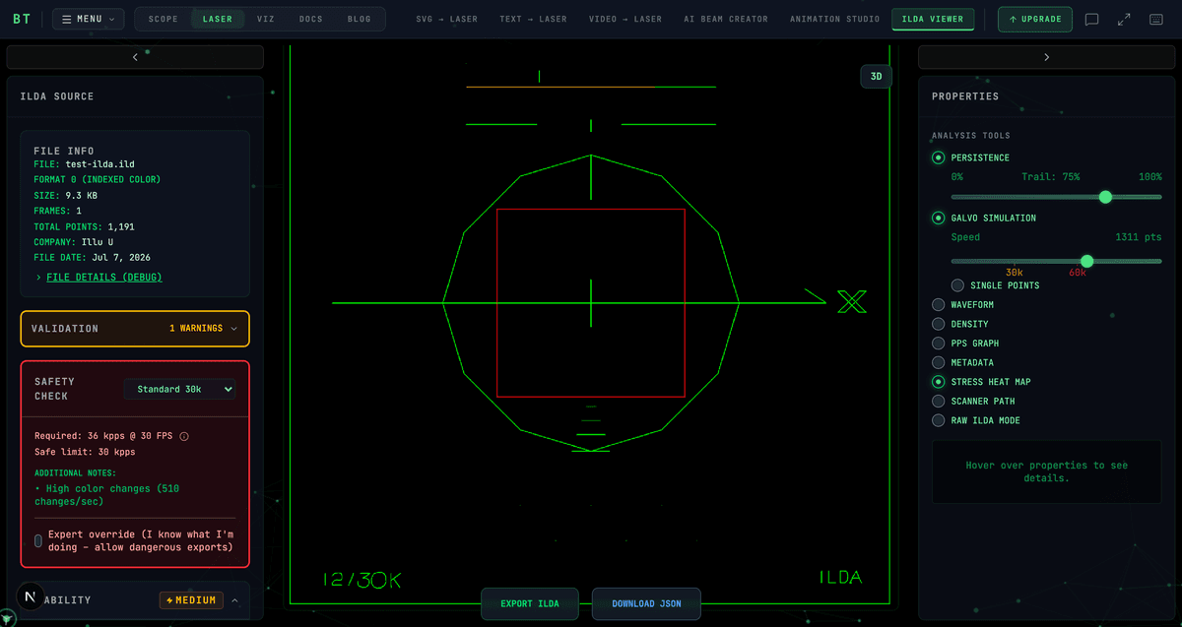Enable the WAVEFORM analysis tool
Screen dimensions: 1182x627
point(938,305)
